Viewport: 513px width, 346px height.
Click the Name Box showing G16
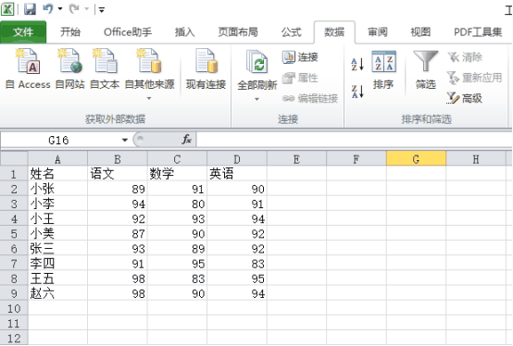(x=59, y=141)
